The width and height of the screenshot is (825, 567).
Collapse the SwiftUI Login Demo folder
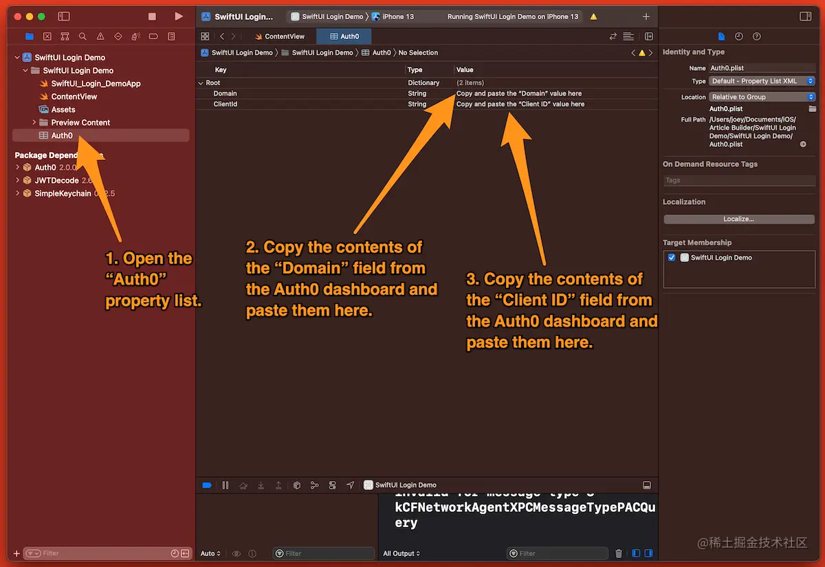pos(25,71)
